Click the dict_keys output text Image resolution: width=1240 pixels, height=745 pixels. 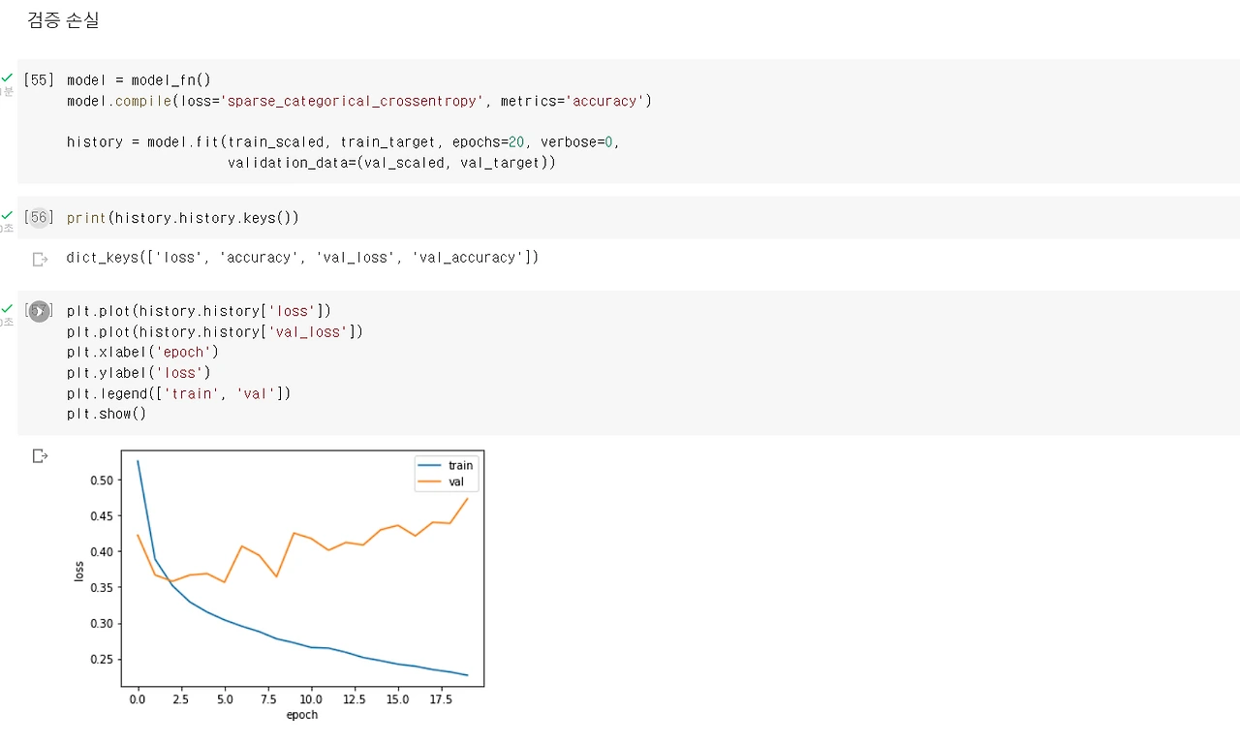pos(302,258)
